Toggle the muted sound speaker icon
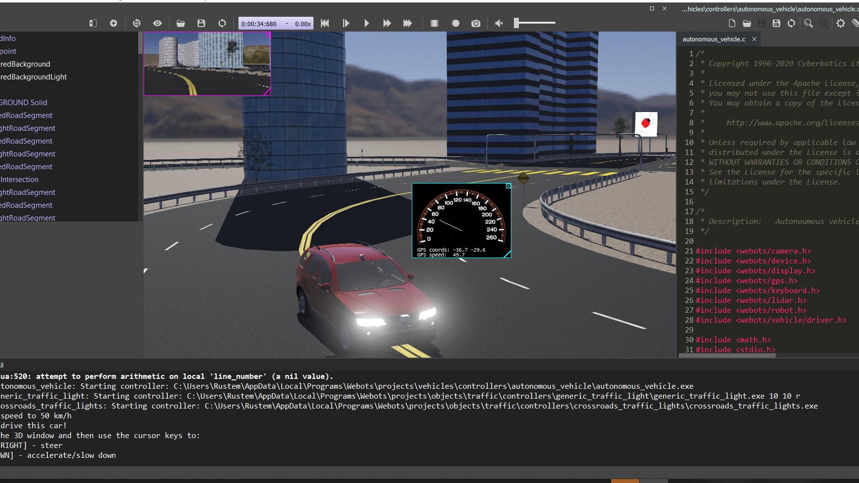This screenshot has height=483, width=859. pyautogui.click(x=499, y=23)
